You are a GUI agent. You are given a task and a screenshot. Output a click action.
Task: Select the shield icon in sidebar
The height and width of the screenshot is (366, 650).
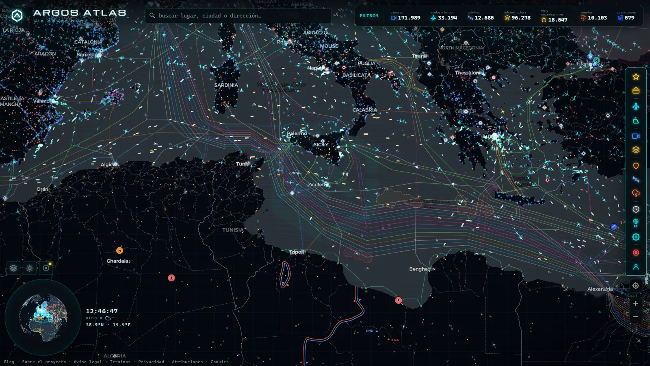(636, 166)
